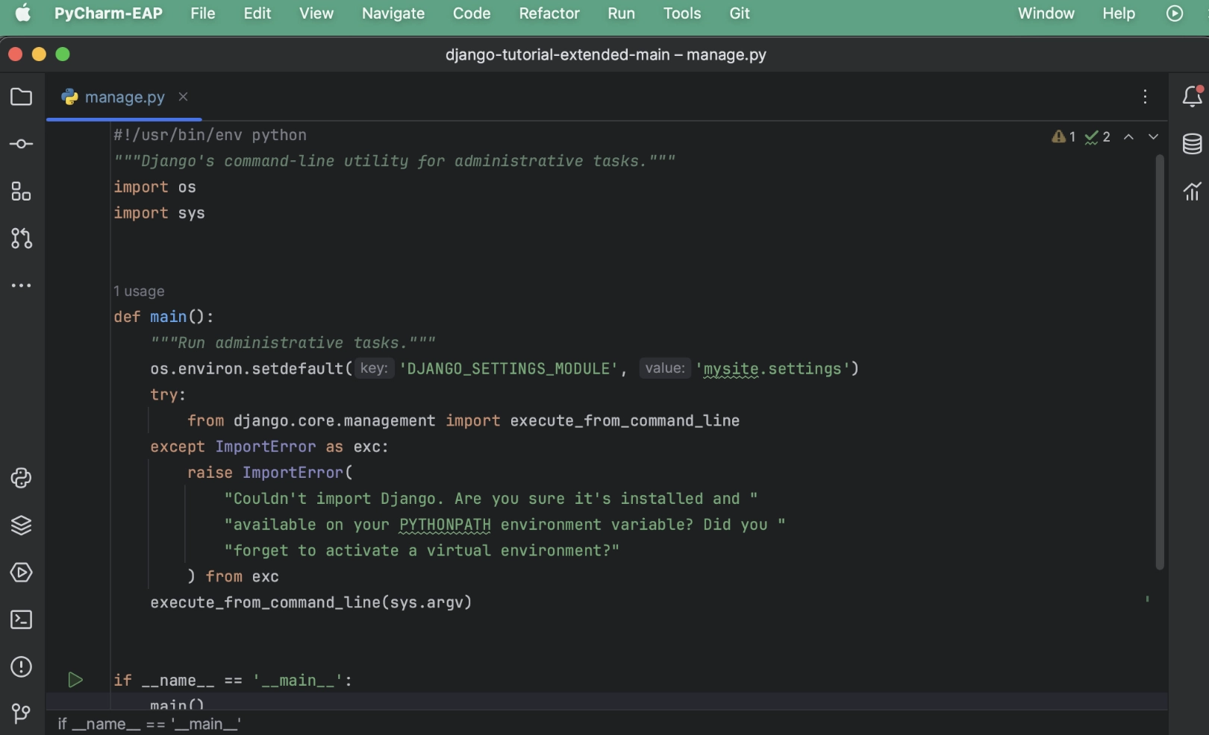Click 'import os' line

(154, 187)
